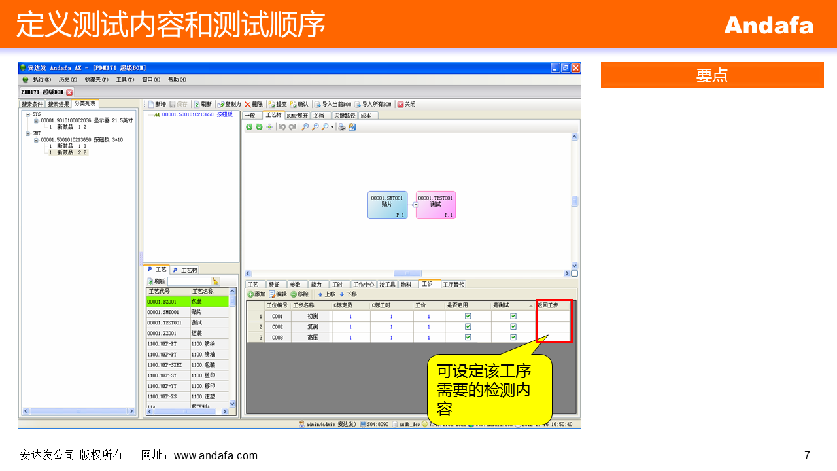This screenshot has height=471, width=837.
Task: Open the zoom dropdown arrow in diagram toolbar
Action: (x=332, y=127)
